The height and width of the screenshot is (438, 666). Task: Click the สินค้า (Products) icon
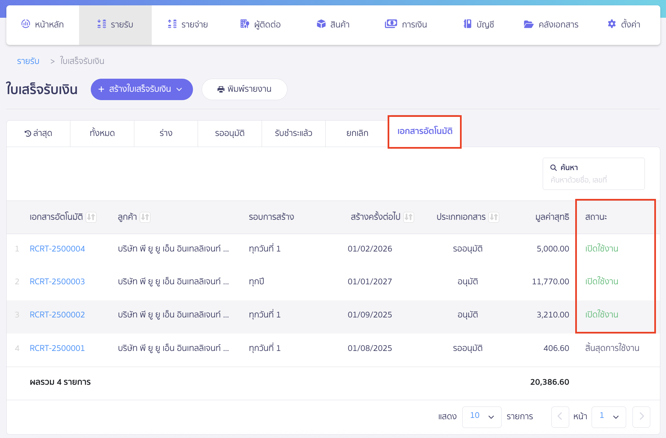321,24
